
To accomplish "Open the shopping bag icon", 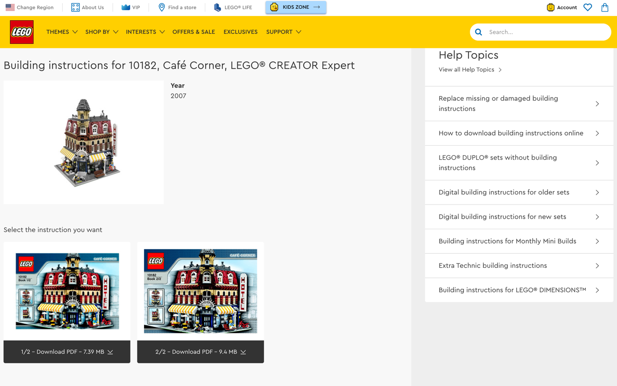I will (x=604, y=7).
